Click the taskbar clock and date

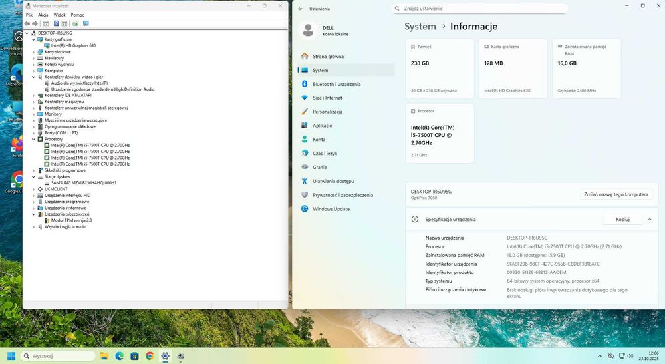649,356
